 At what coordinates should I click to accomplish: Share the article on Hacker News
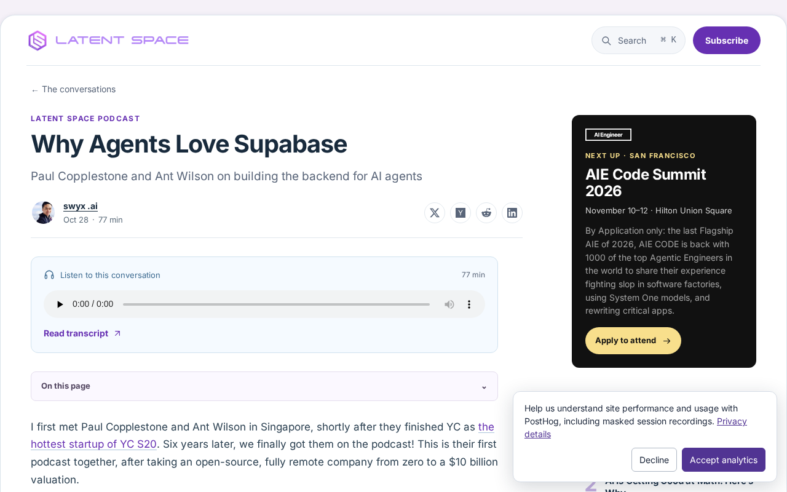pos(461,213)
